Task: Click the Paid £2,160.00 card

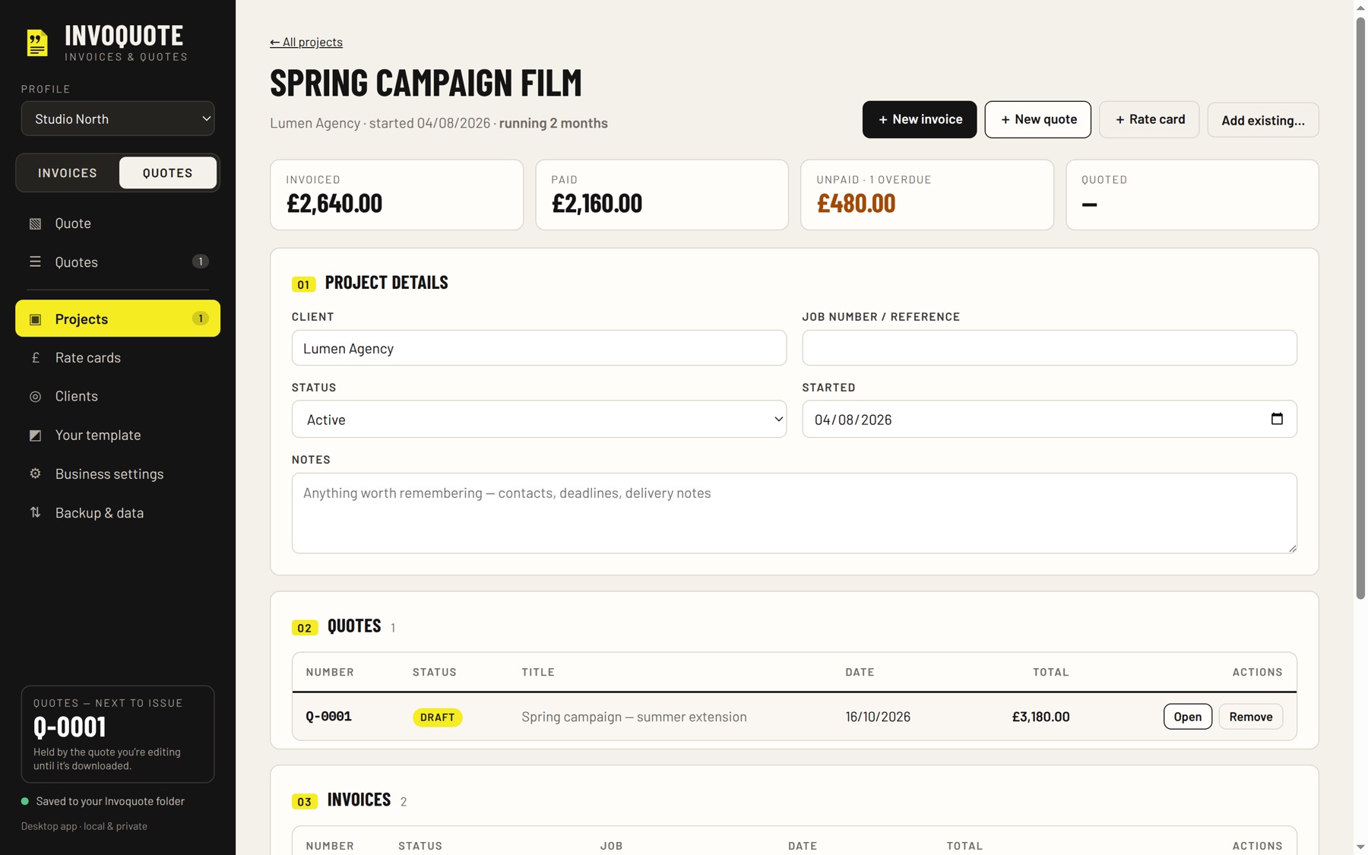Action: point(662,195)
